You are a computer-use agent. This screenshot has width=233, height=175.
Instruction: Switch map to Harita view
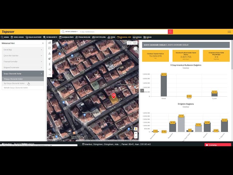pos(130,43)
